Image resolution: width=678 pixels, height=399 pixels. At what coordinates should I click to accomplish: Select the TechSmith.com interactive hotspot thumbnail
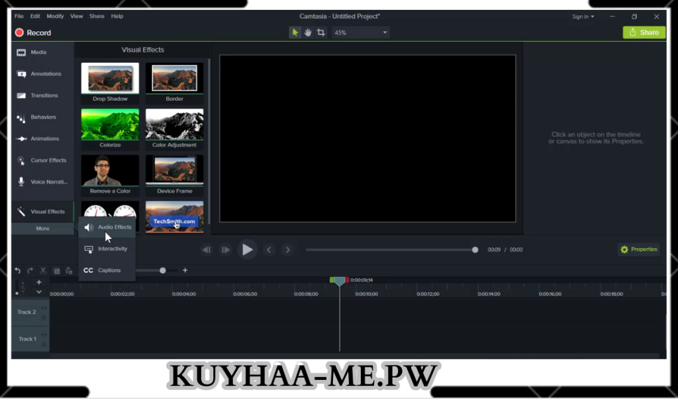click(174, 217)
